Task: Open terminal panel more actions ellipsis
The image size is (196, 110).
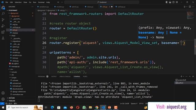Action: pyautogui.click(x=187, y=76)
